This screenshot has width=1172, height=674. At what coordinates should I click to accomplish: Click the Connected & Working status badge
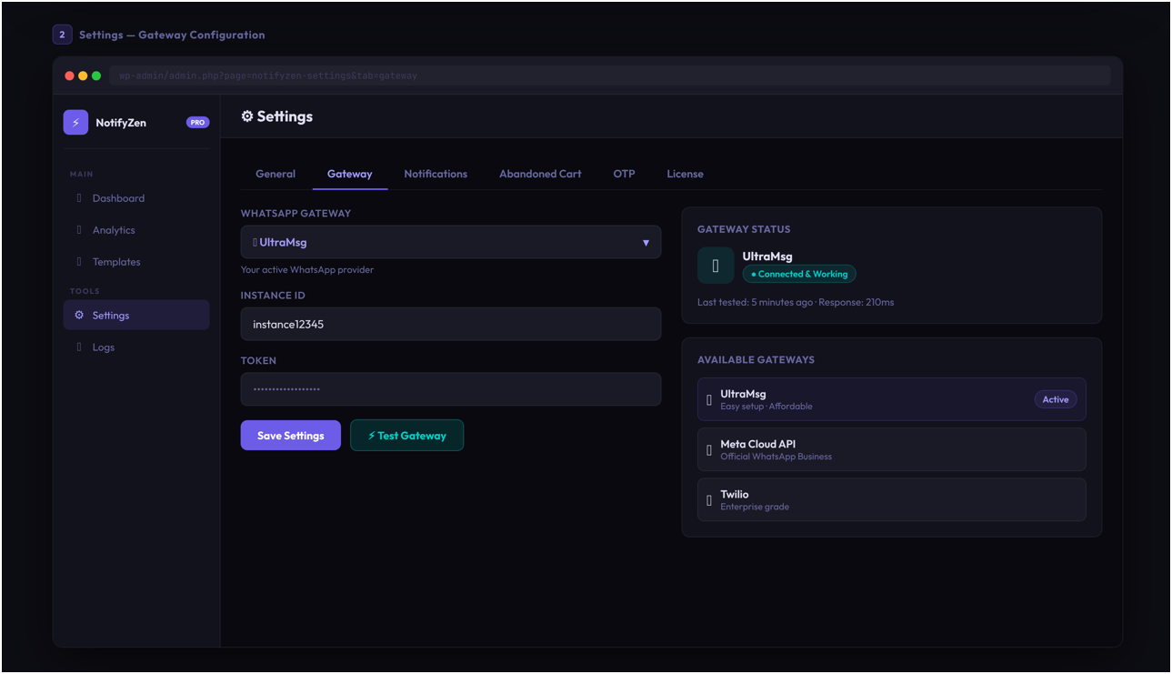point(799,274)
